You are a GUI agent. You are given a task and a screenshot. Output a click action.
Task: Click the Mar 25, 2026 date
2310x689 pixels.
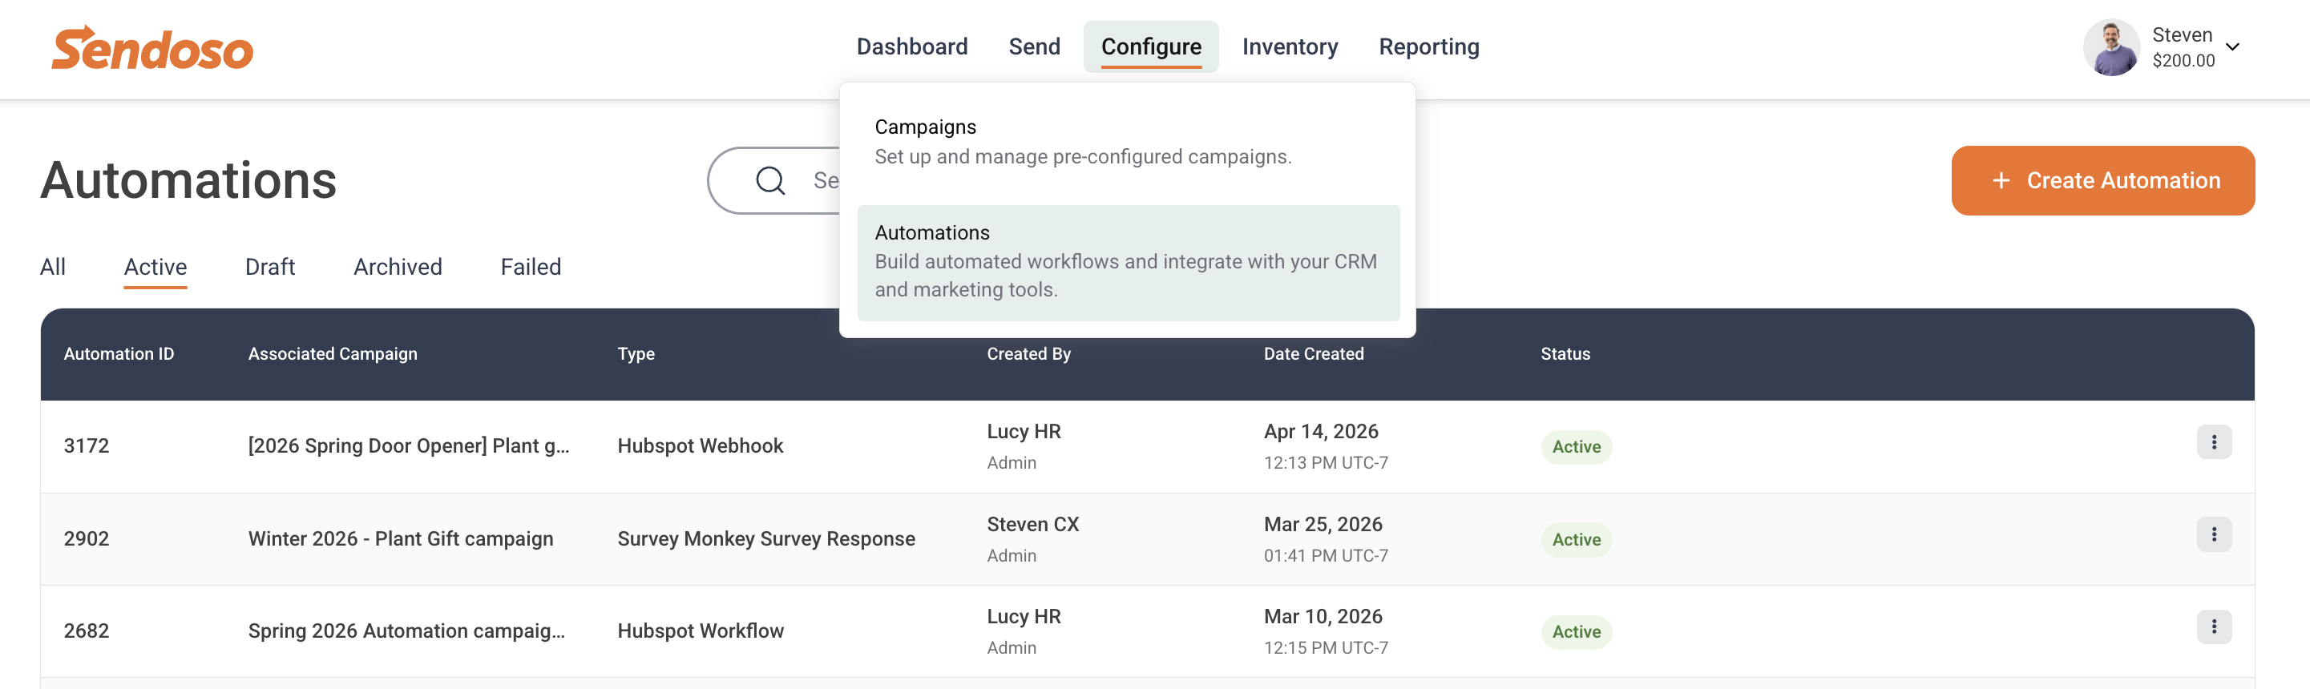[x=1323, y=524]
